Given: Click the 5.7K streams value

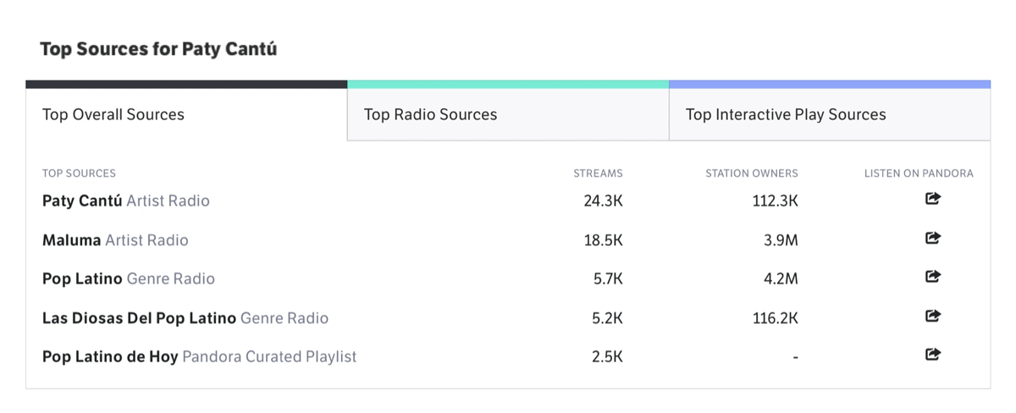Looking at the screenshot, I should [x=608, y=278].
